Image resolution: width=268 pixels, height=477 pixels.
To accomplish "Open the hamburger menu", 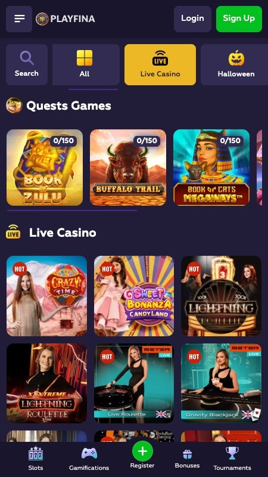I will click(19, 19).
